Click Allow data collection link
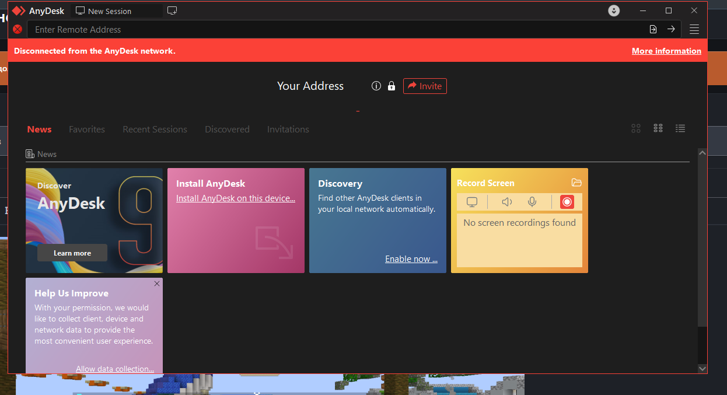This screenshot has width=727, height=395. 115,369
